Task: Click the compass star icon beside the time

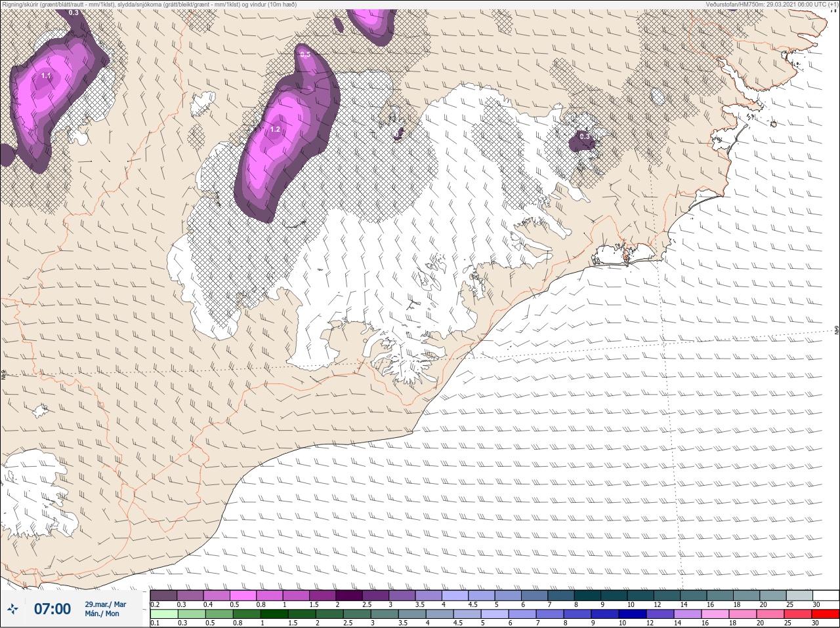Action: coord(12,609)
